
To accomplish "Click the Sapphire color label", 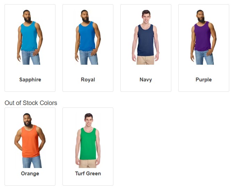I will tap(30, 80).
